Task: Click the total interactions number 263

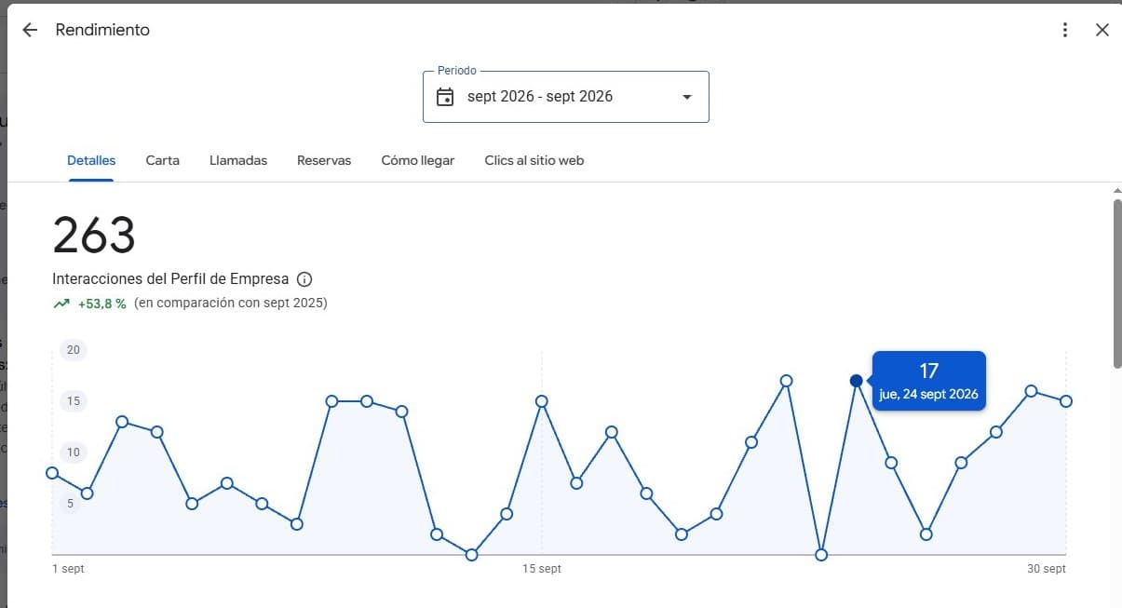Action: pyautogui.click(x=94, y=235)
